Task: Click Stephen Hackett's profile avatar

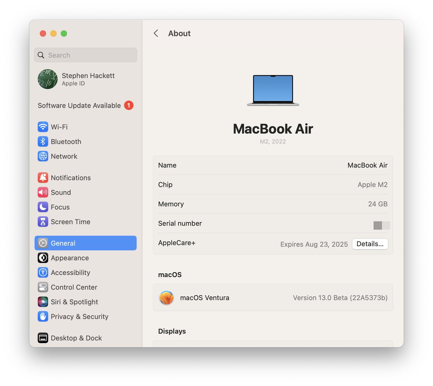Action: (48, 79)
